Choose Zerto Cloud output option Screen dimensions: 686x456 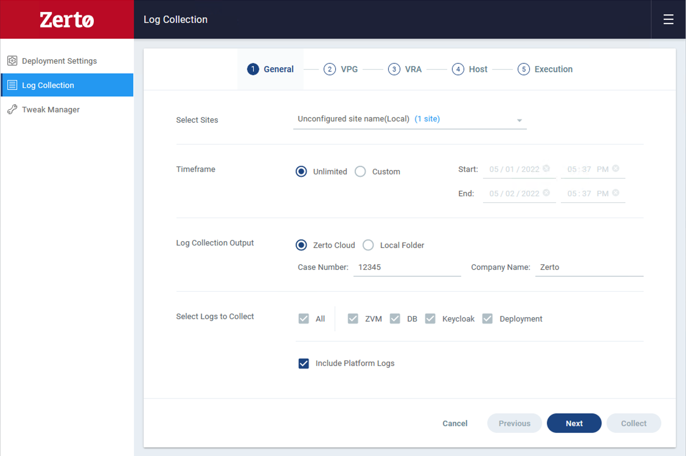[301, 245]
